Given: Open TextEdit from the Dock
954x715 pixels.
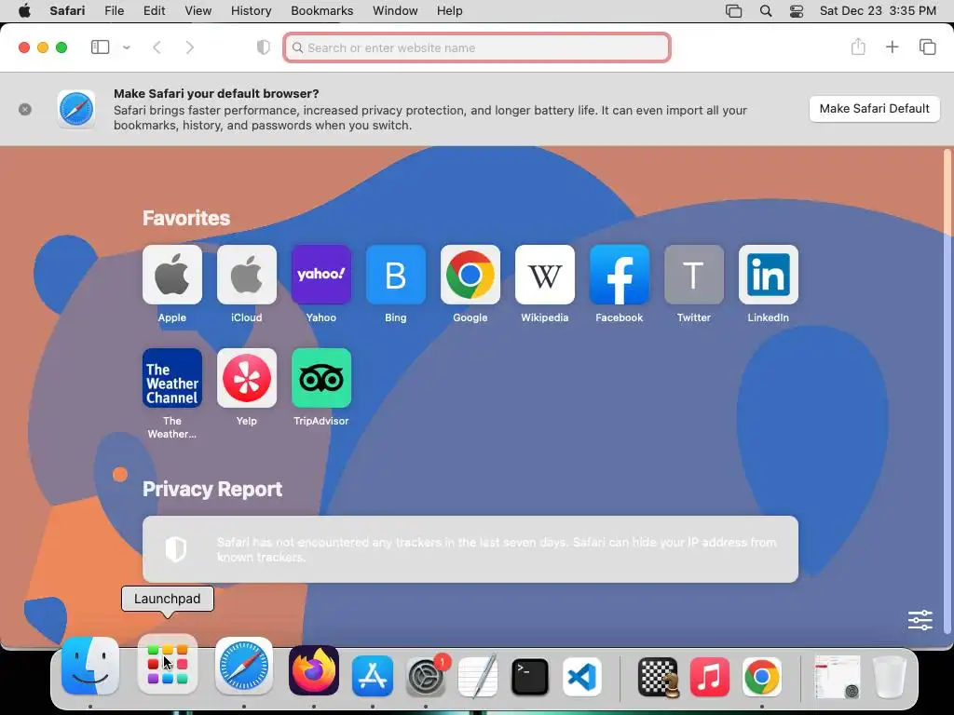Looking at the screenshot, I should click(x=478, y=676).
